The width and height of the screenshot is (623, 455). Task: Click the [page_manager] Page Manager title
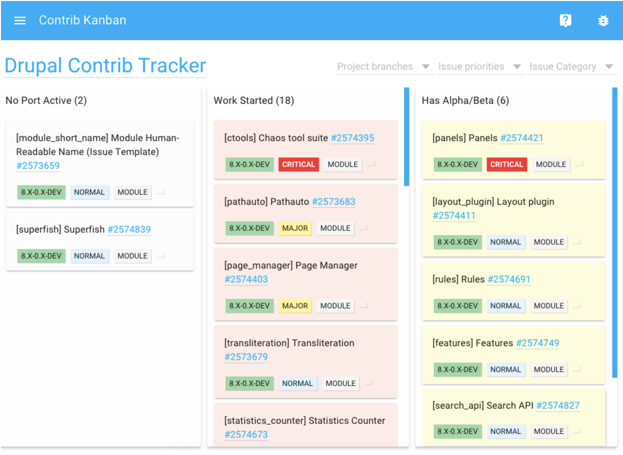[291, 266]
